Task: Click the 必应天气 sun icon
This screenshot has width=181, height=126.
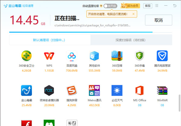Action: tap(117, 90)
